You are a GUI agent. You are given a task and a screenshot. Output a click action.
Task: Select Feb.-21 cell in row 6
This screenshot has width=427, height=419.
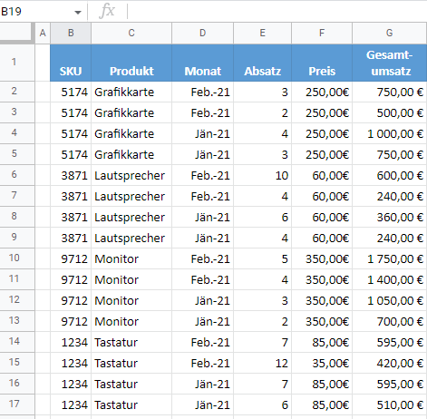pos(203,175)
